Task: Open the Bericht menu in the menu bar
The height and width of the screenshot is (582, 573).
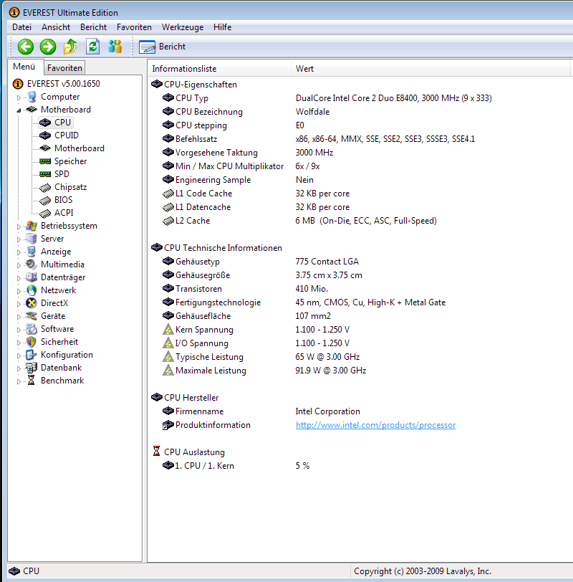Action: (x=93, y=27)
